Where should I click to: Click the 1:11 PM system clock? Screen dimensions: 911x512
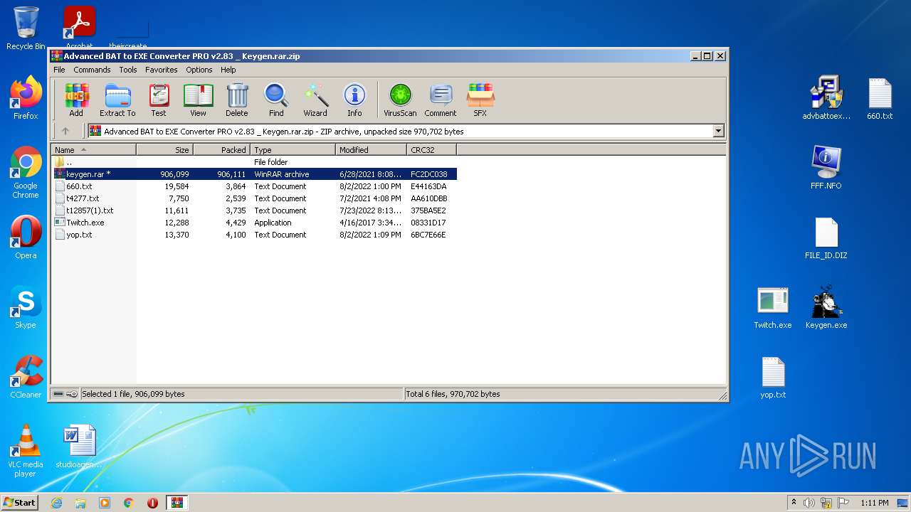point(874,503)
